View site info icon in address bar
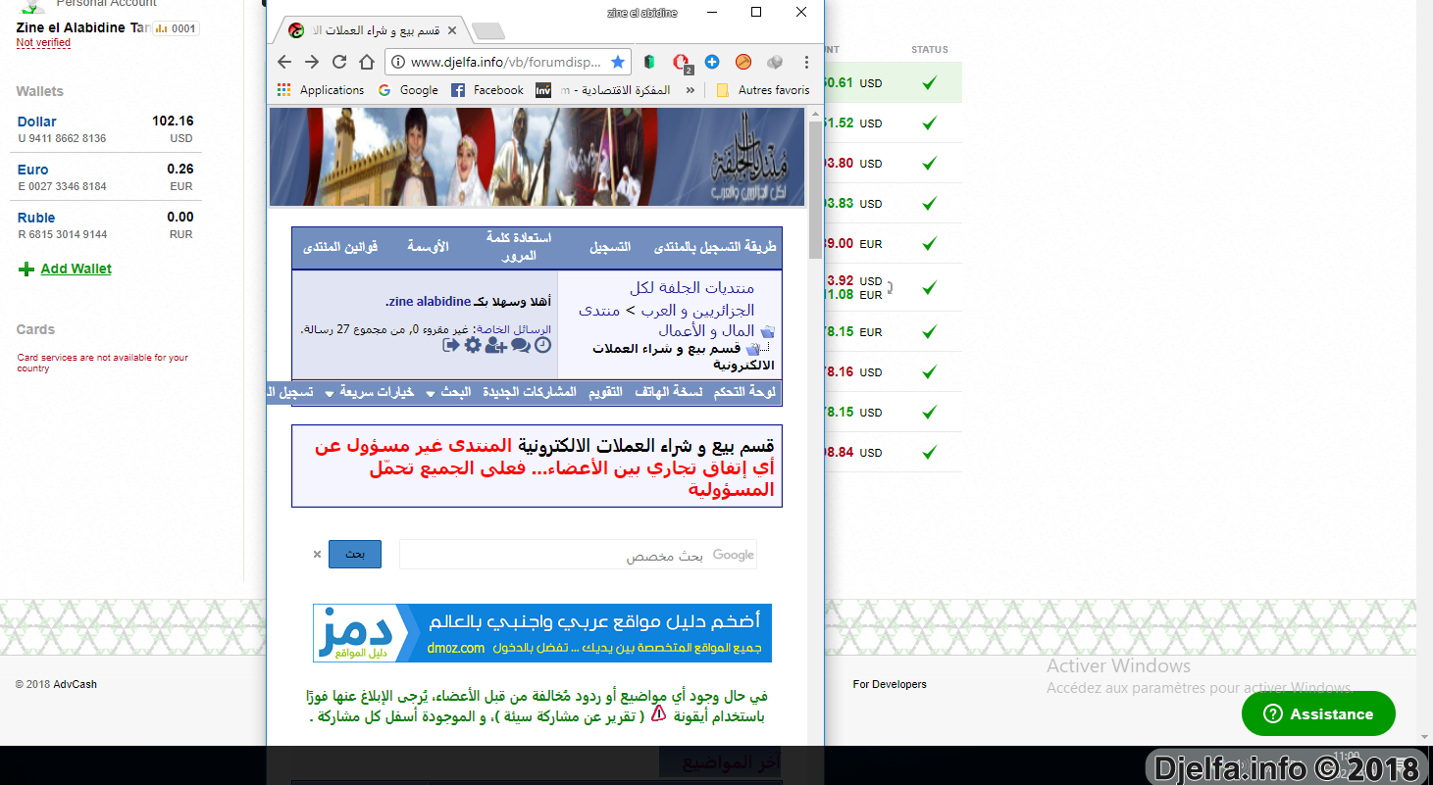The height and width of the screenshot is (785, 1433). pos(397,62)
